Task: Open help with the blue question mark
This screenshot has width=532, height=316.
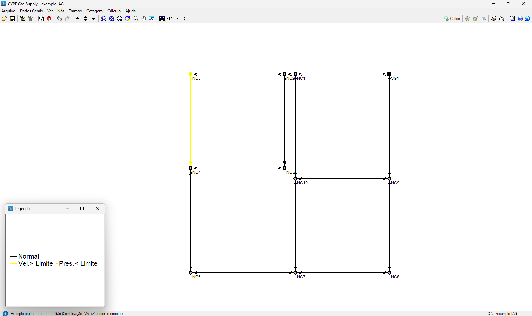Action: [x=520, y=19]
